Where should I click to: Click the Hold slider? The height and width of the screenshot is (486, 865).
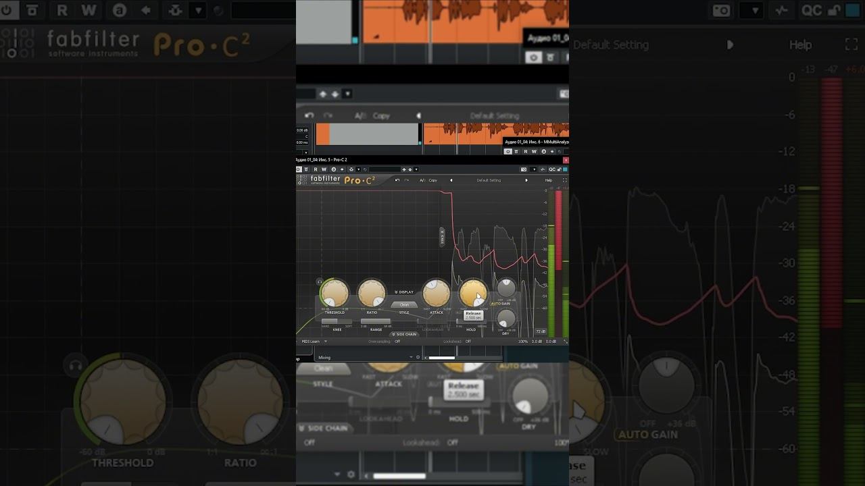pos(471,321)
